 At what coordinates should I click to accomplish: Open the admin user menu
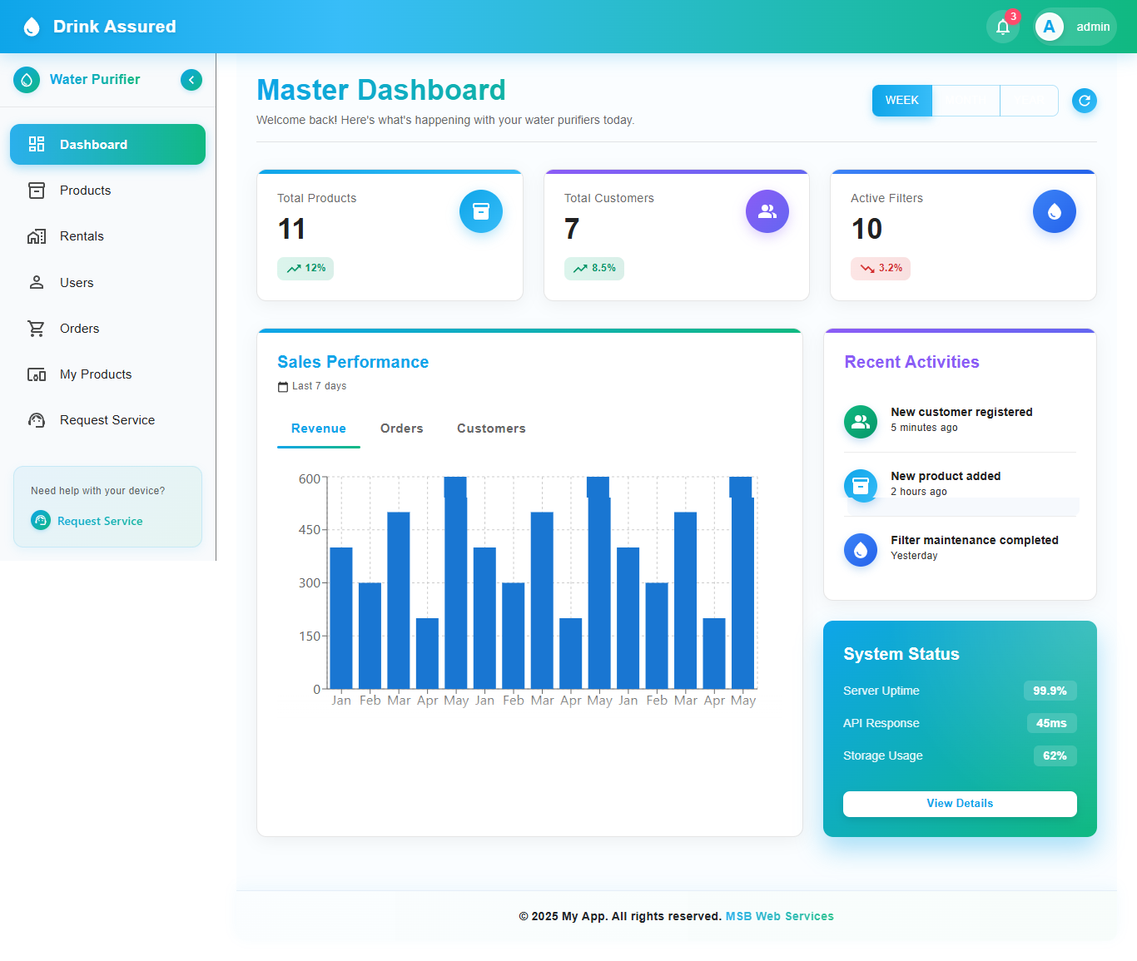pos(1075,27)
